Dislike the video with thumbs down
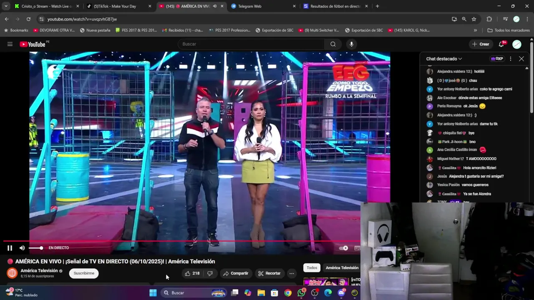Image resolution: width=534 pixels, height=300 pixels. pos(210,273)
